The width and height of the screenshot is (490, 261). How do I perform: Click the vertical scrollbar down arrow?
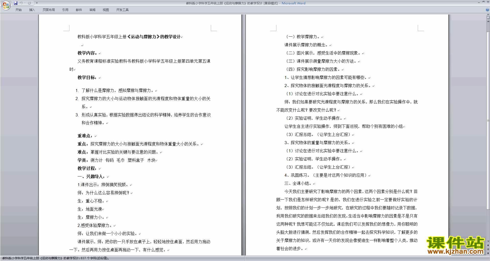(488, 241)
